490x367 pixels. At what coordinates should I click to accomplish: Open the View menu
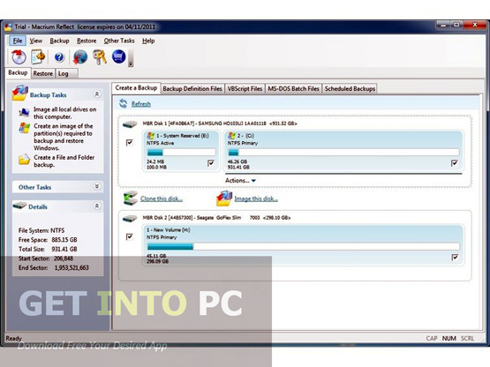pos(36,41)
